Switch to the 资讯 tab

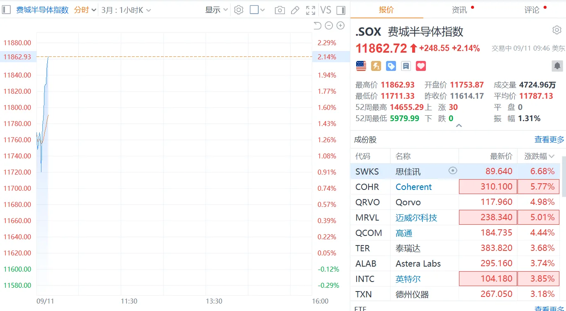tap(459, 10)
